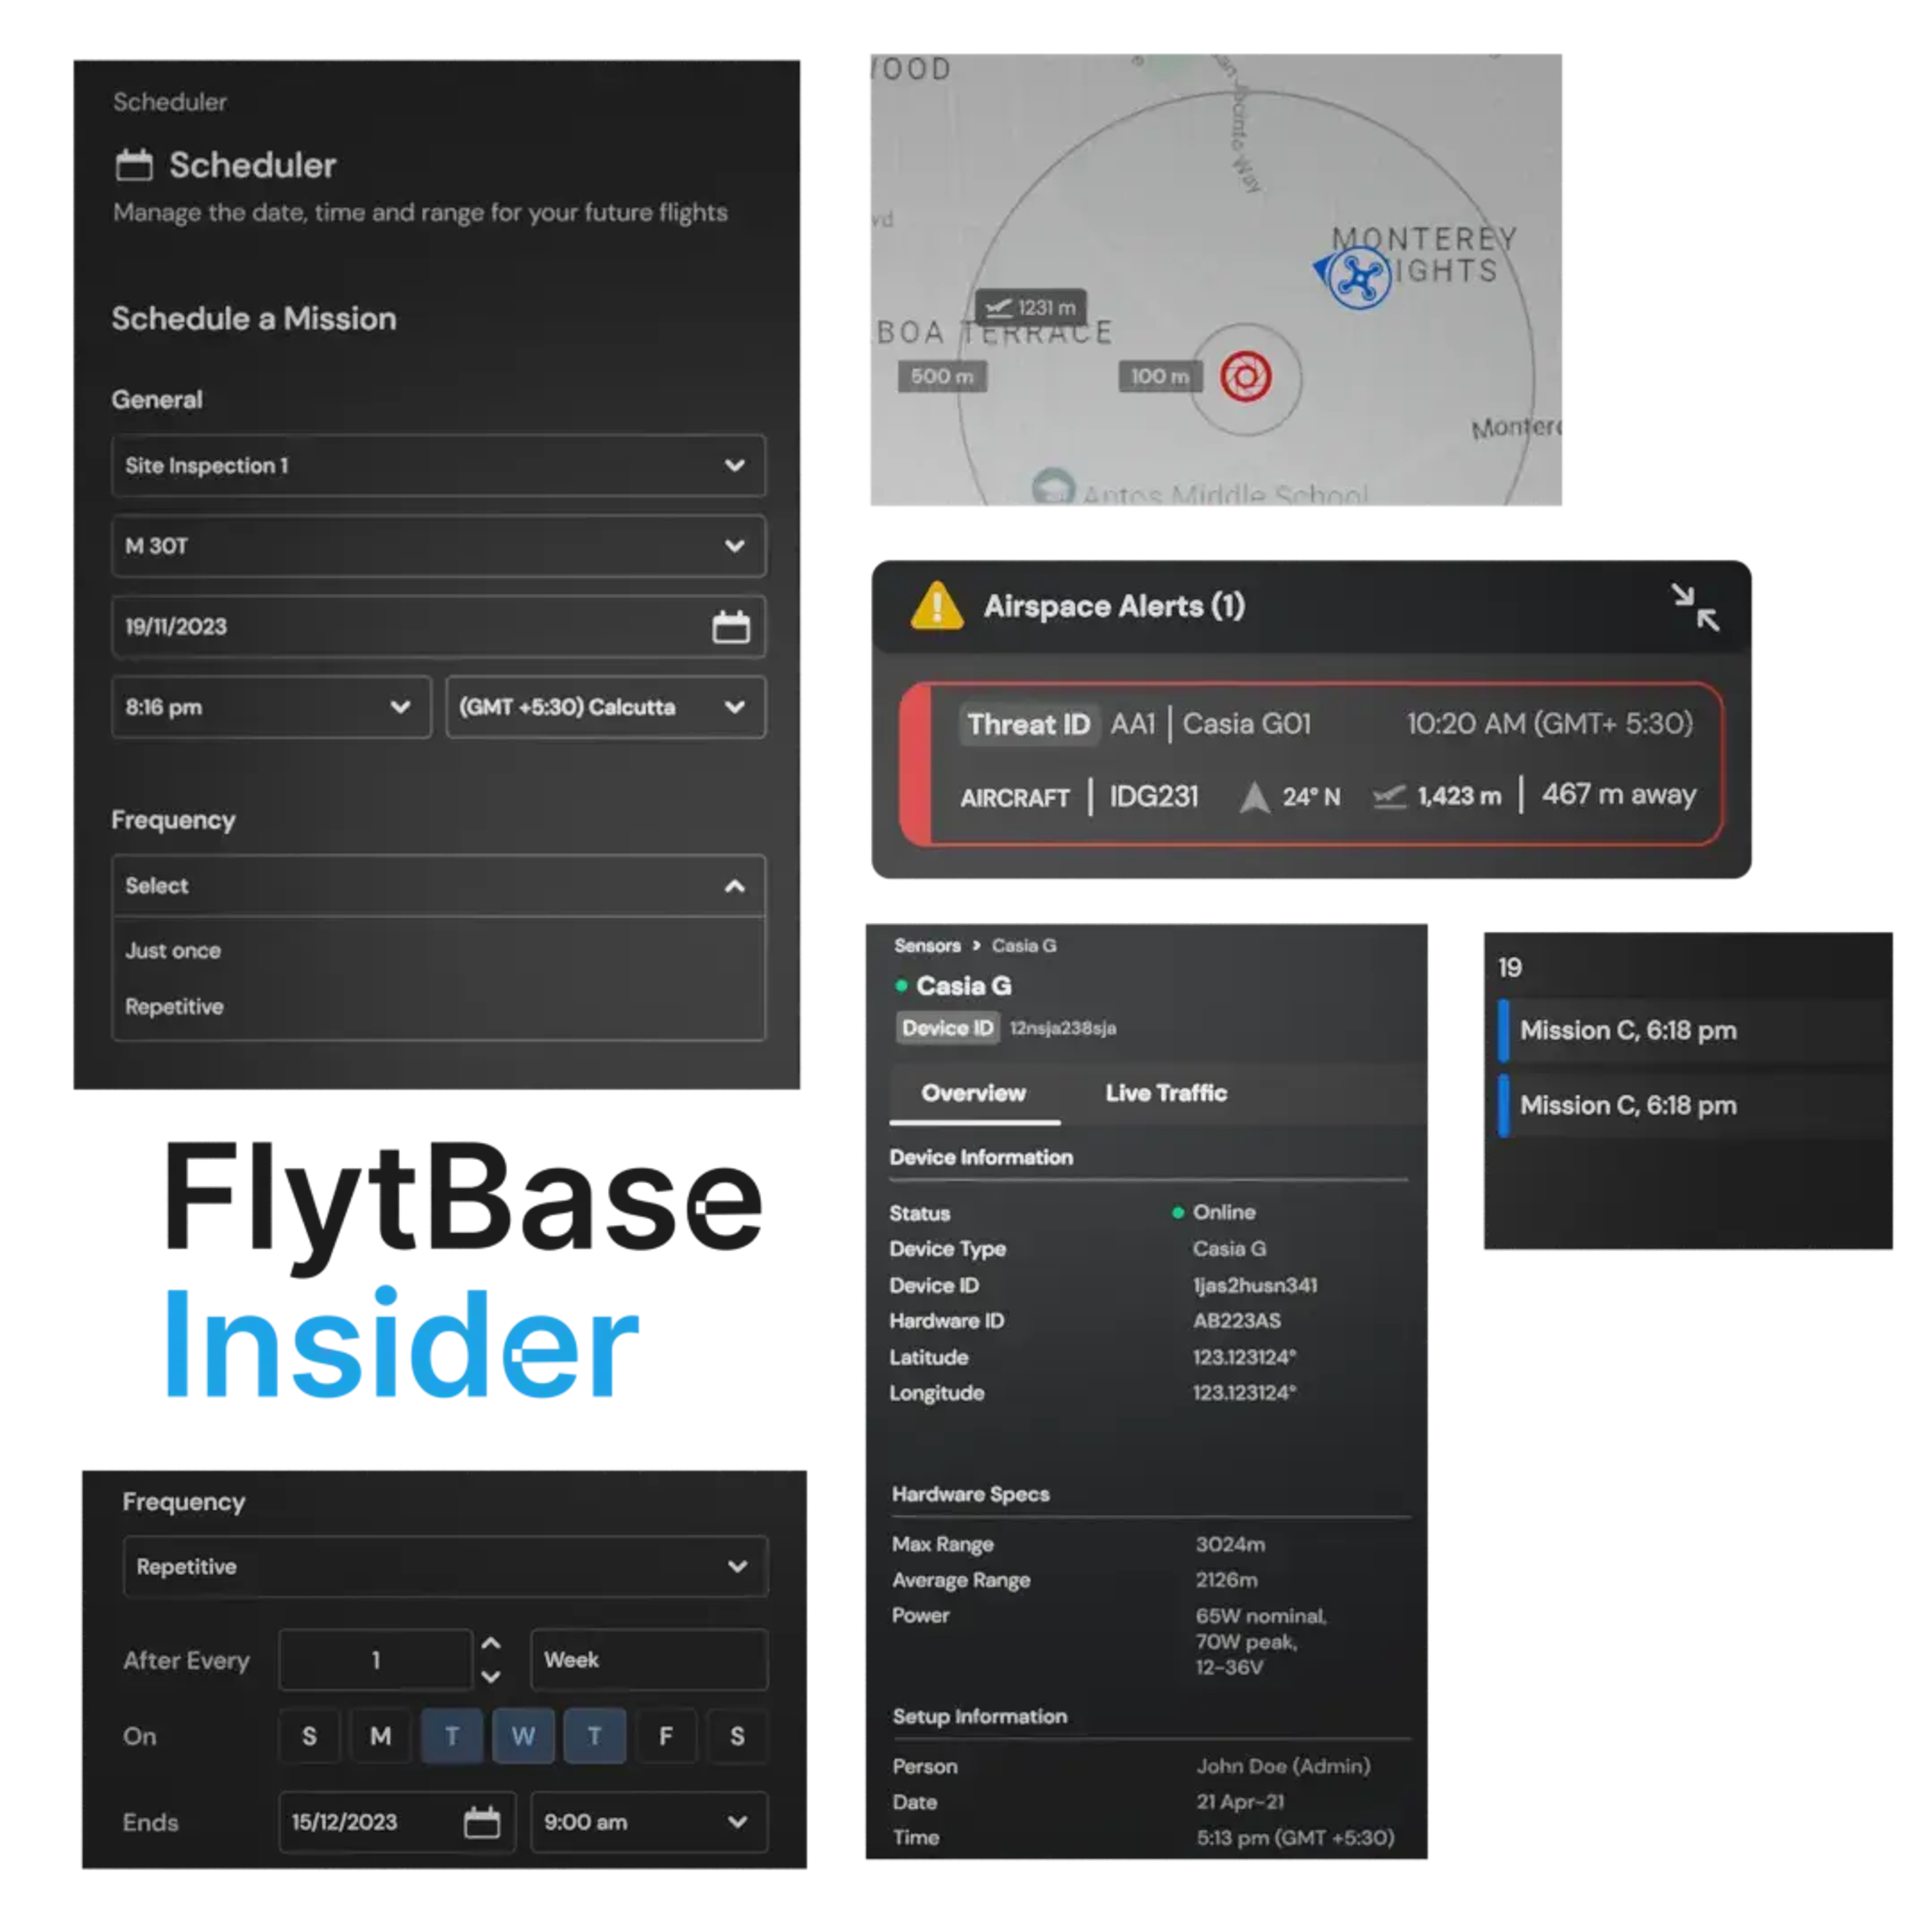Click the yellow Airspace Alerts warning icon
The height and width of the screenshot is (1932, 1932).
[937, 605]
